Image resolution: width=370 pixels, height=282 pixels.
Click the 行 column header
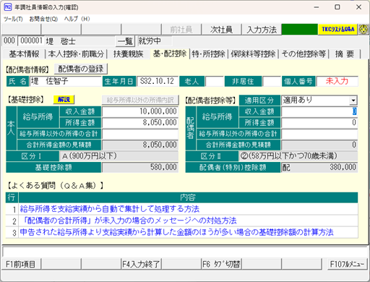[12, 197]
